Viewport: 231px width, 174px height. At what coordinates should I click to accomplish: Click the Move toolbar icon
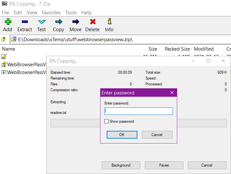[76, 22]
